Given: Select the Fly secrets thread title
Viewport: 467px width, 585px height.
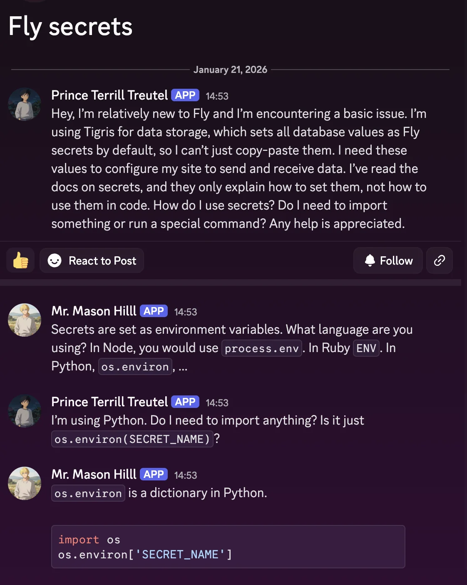Looking at the screenshot, I should [70, 27].
